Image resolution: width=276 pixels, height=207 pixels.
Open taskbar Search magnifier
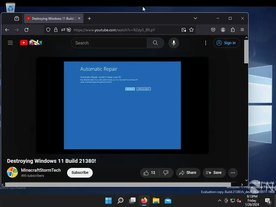120,201
